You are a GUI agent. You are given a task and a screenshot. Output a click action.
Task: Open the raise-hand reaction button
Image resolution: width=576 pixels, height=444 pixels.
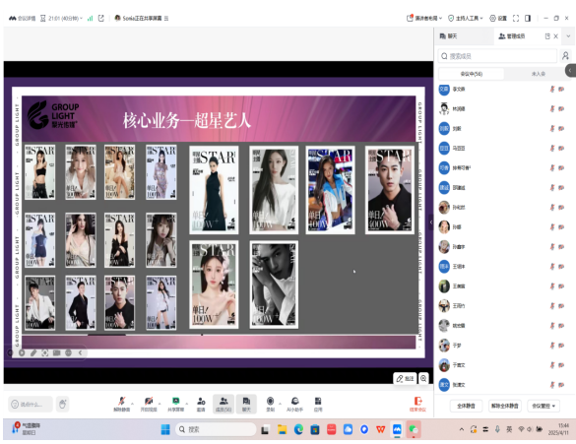point(63,404)
